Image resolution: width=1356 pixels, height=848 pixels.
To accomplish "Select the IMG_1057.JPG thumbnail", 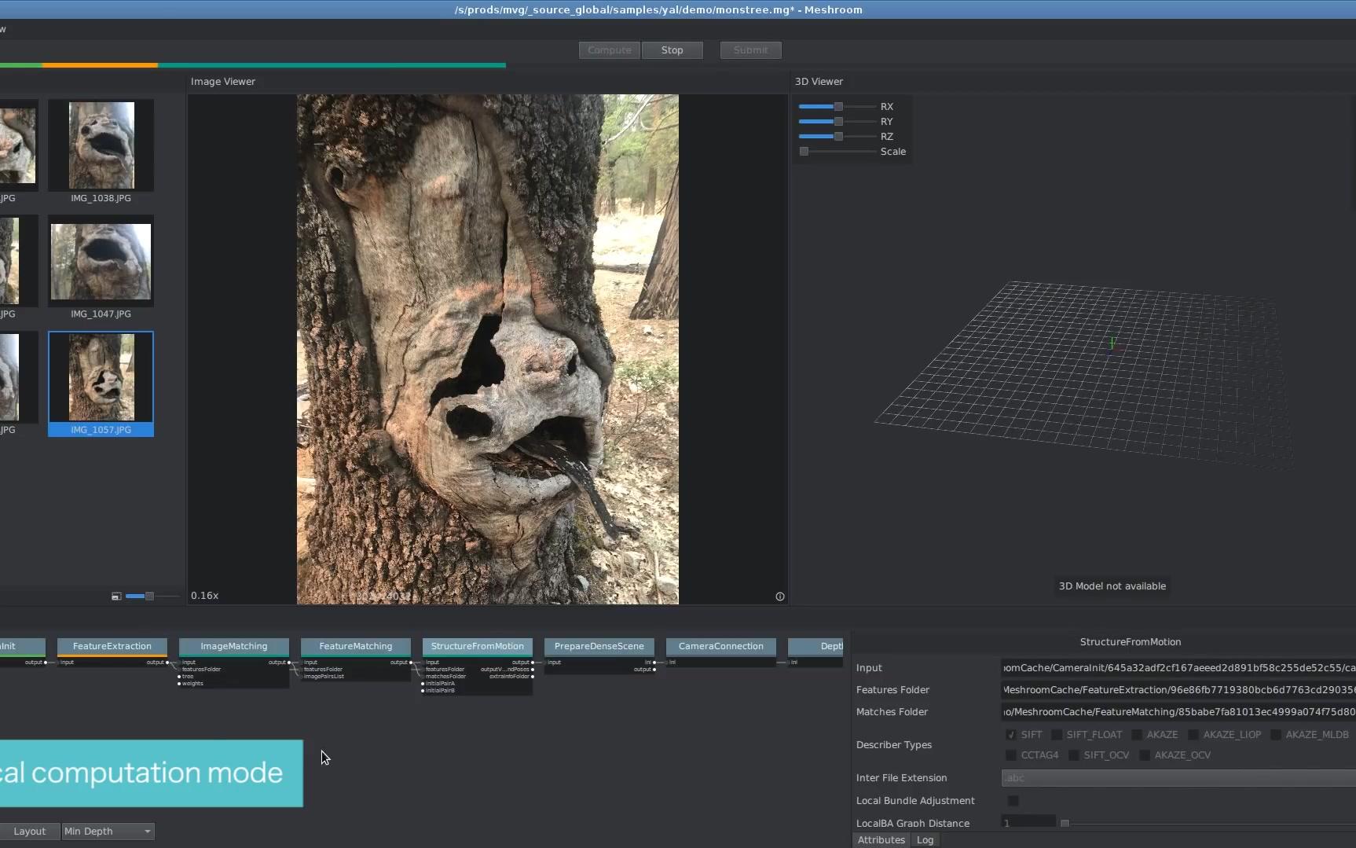I will [101, 384].
